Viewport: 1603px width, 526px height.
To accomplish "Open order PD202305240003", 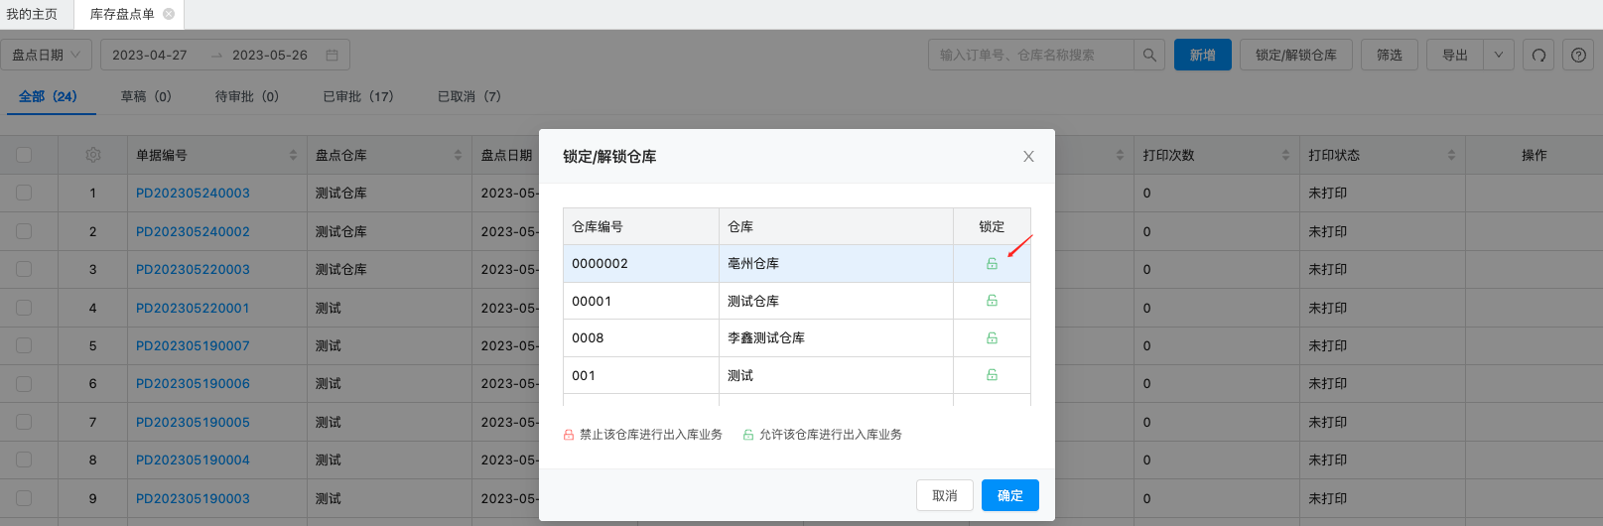I will 193,193.
